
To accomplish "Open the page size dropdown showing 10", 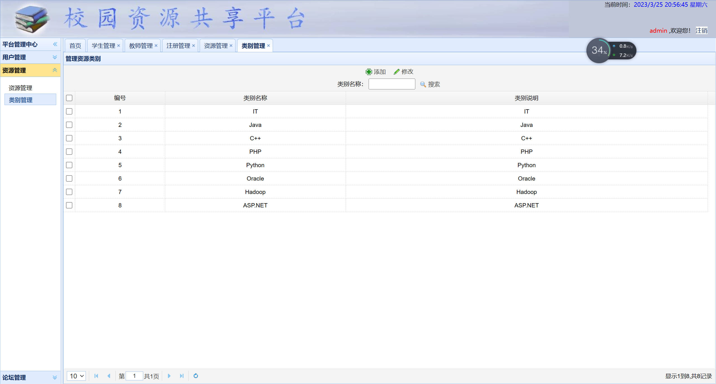I will click(76, 376).
